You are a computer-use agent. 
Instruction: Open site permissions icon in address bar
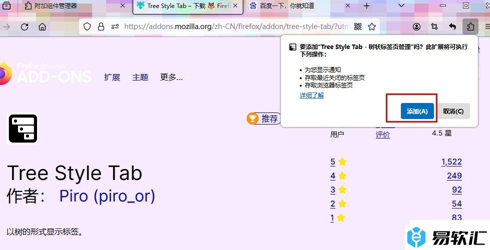115,27
